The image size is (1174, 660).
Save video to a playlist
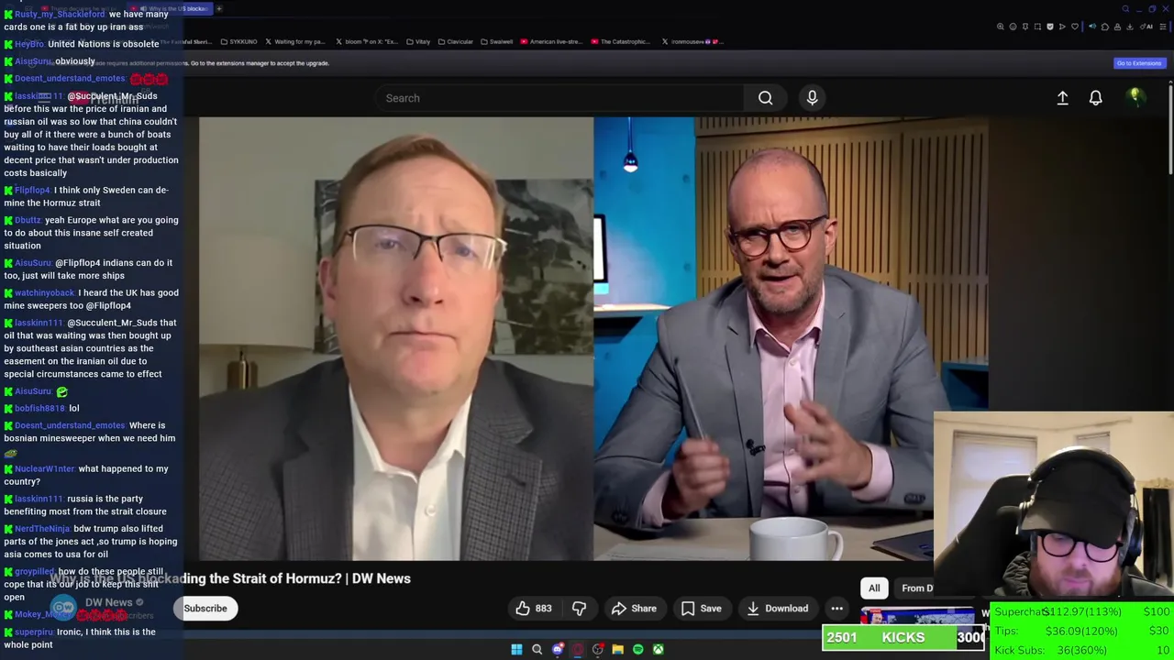click(701, 609)
